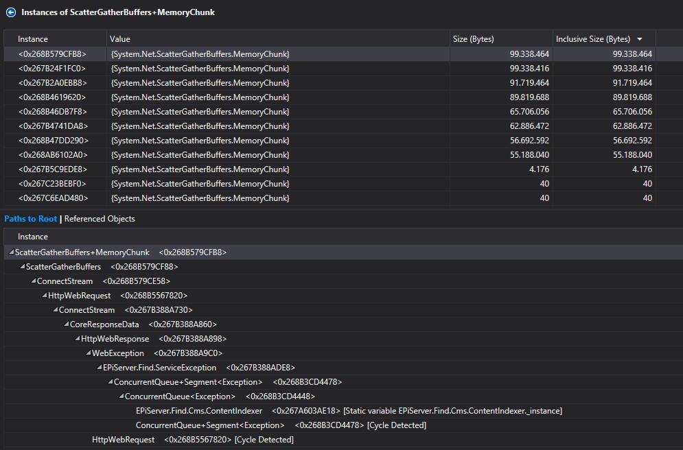Screen dimensions: 683x450
Task: Click inclusive size value 4.176
Action: pyautogui.click(x=642, y=169)
